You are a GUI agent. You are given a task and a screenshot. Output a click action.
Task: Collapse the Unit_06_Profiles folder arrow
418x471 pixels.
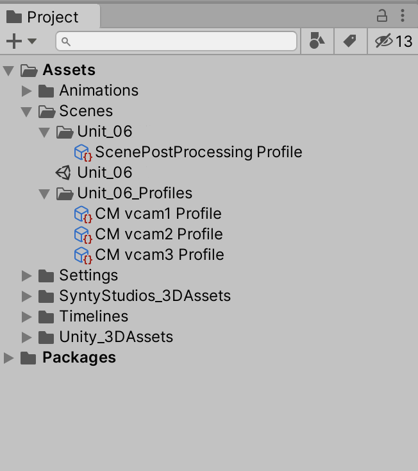44,193
